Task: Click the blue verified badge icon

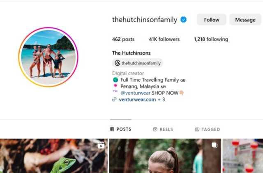Action: click(183, 20)
